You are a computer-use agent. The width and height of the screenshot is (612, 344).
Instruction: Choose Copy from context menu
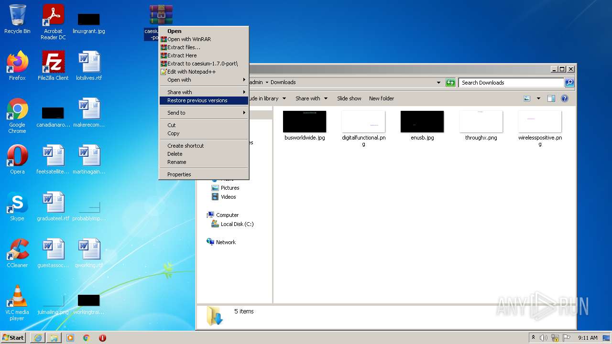pos(204,133)
